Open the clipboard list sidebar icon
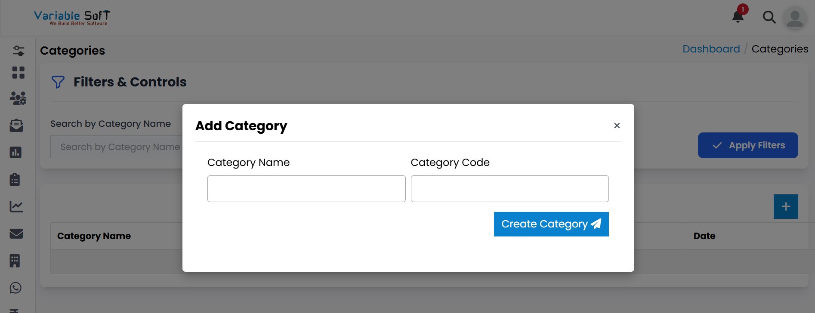The width and height of the screenshot is (815, 313). click(15, 179)
